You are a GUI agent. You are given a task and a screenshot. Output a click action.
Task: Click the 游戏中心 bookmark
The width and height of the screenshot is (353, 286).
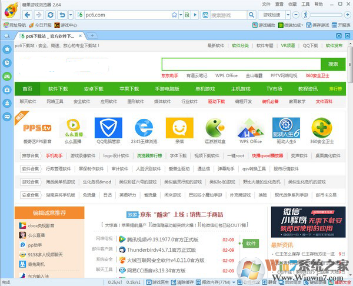click(66, 25)
